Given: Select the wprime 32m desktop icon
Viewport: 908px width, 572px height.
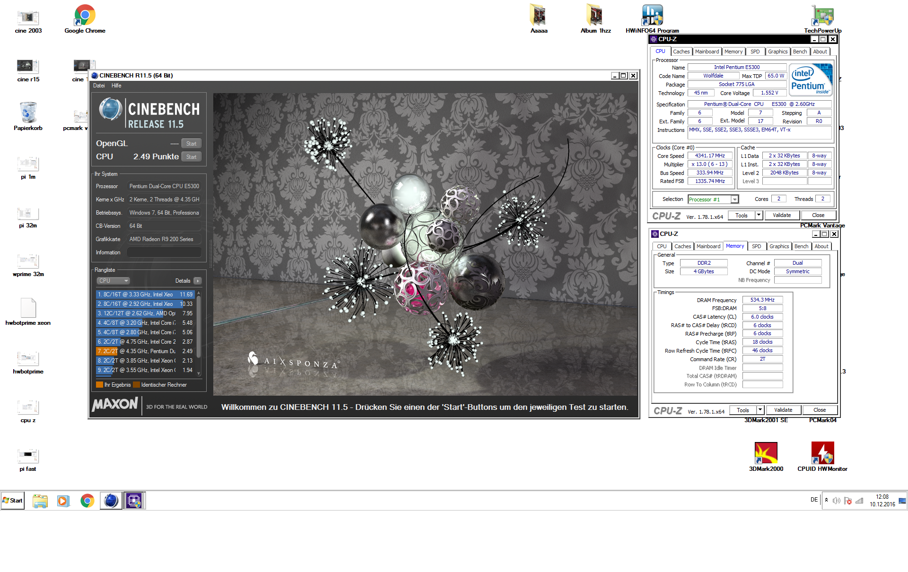Looking at the screenshot, I should (x=28, y=265).
